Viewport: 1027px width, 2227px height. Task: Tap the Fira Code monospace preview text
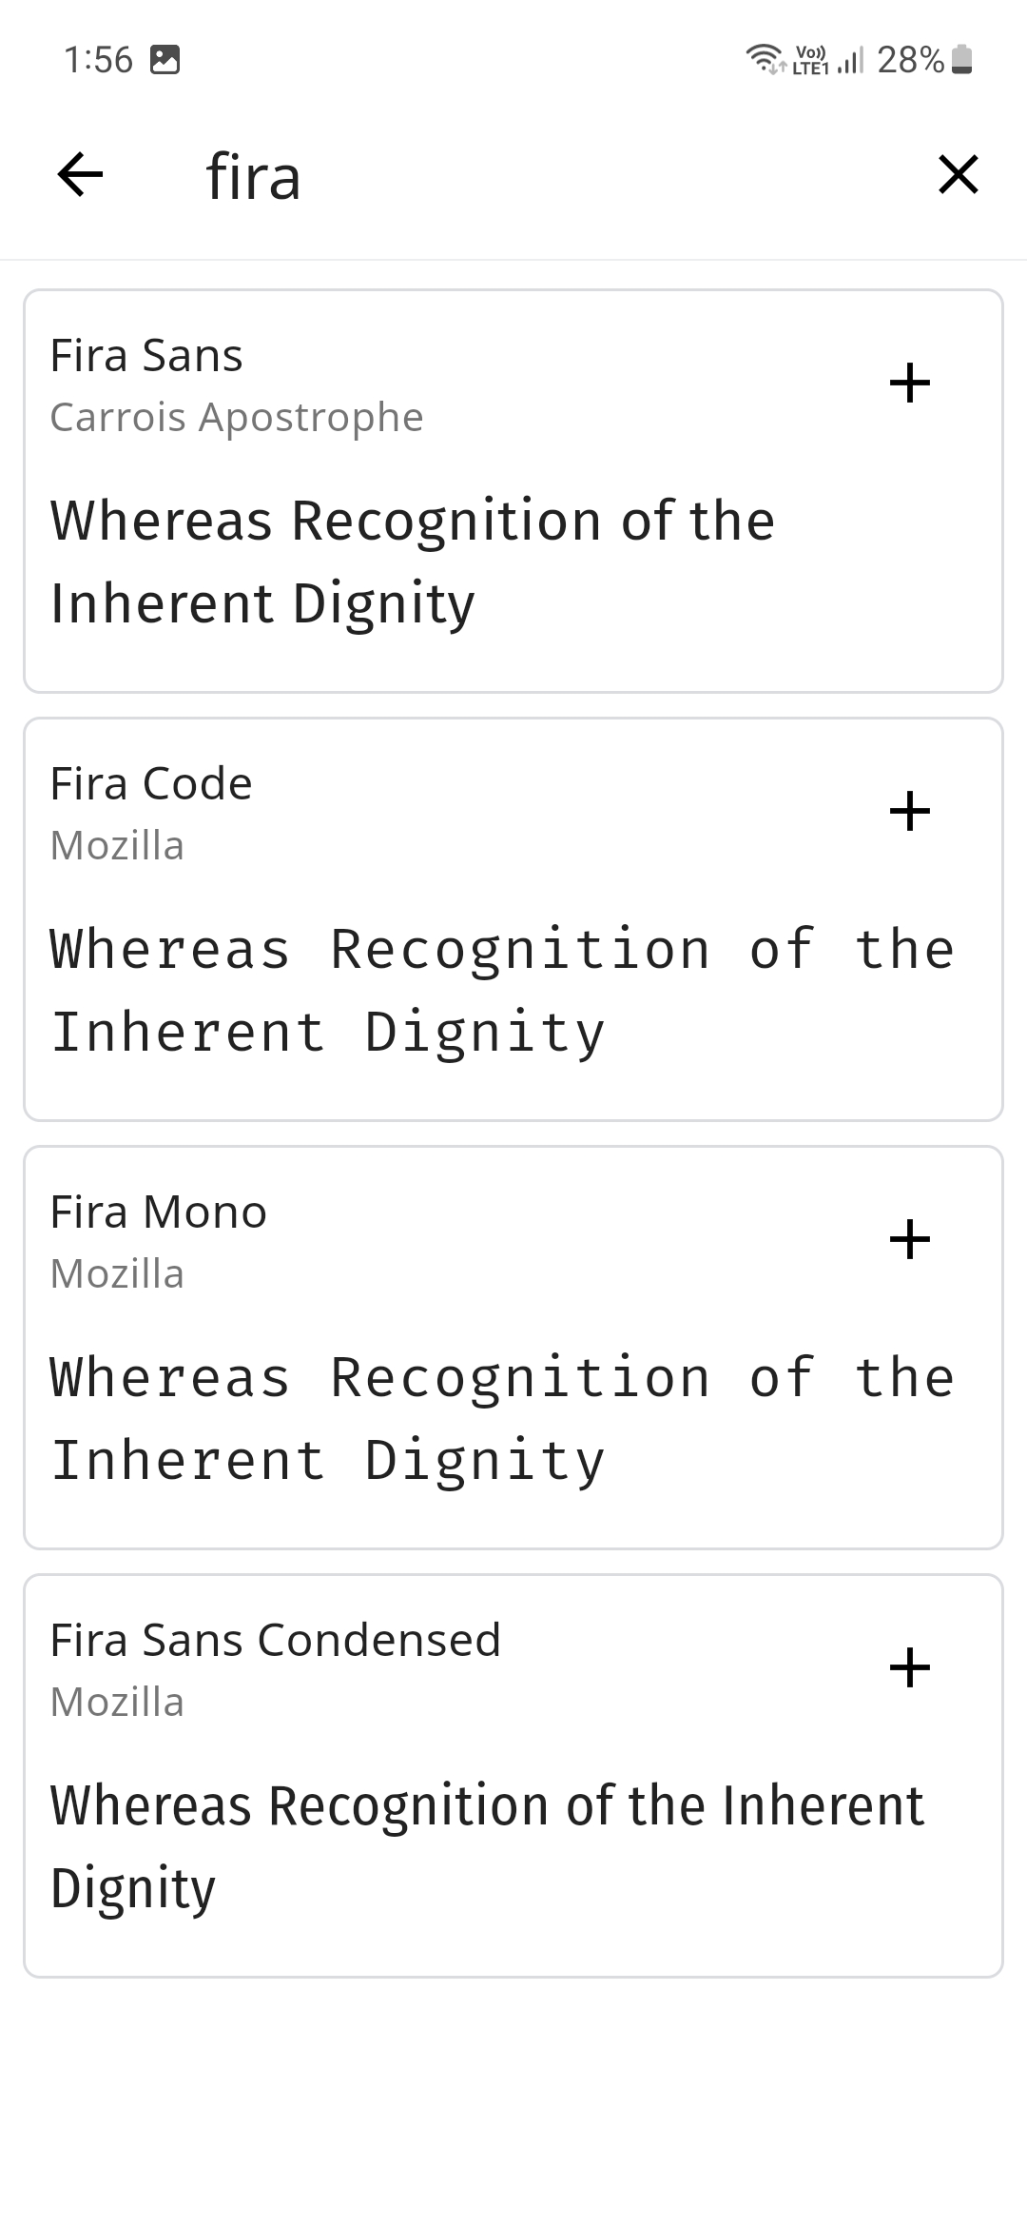coord(502,990)
